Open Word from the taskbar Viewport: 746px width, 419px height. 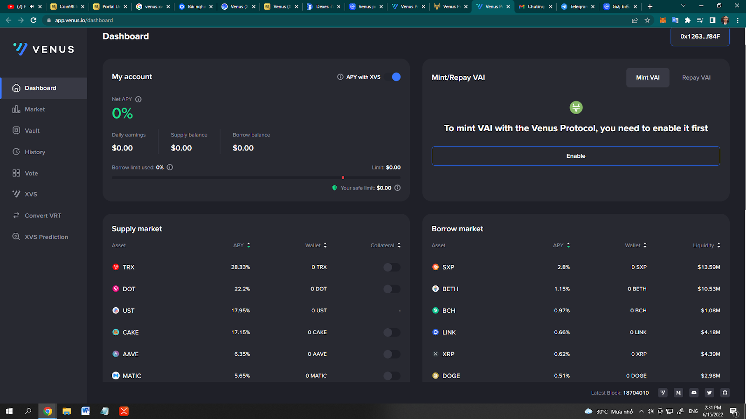point(85,411)
